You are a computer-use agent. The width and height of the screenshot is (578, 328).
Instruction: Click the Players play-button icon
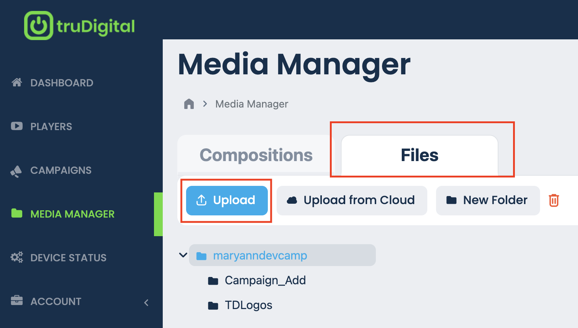(17, 126)
